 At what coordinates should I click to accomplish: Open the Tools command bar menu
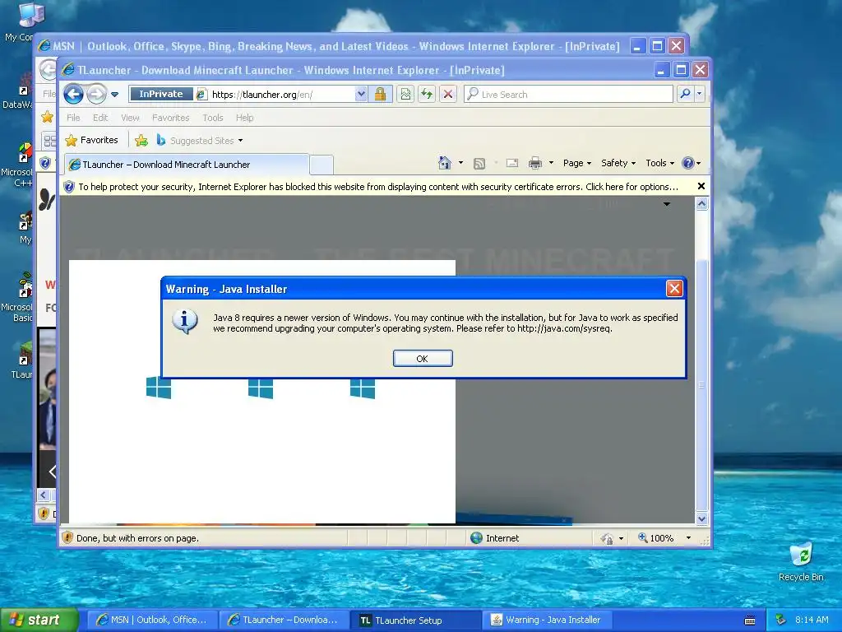point(660,163)
